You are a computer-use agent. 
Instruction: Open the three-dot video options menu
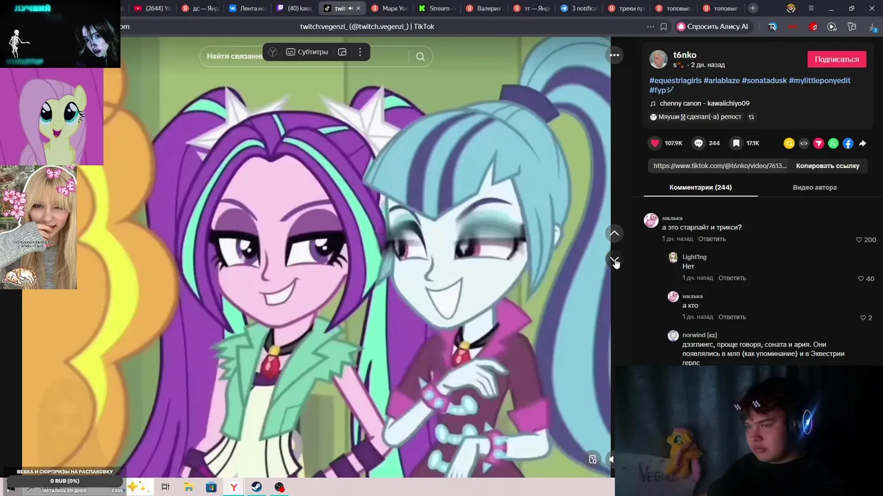(614, 55)
